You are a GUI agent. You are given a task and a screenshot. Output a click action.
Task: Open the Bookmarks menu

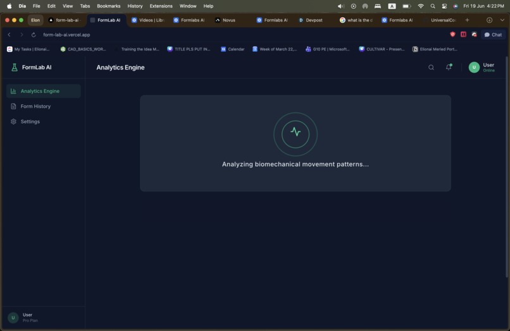coord(109,6)
